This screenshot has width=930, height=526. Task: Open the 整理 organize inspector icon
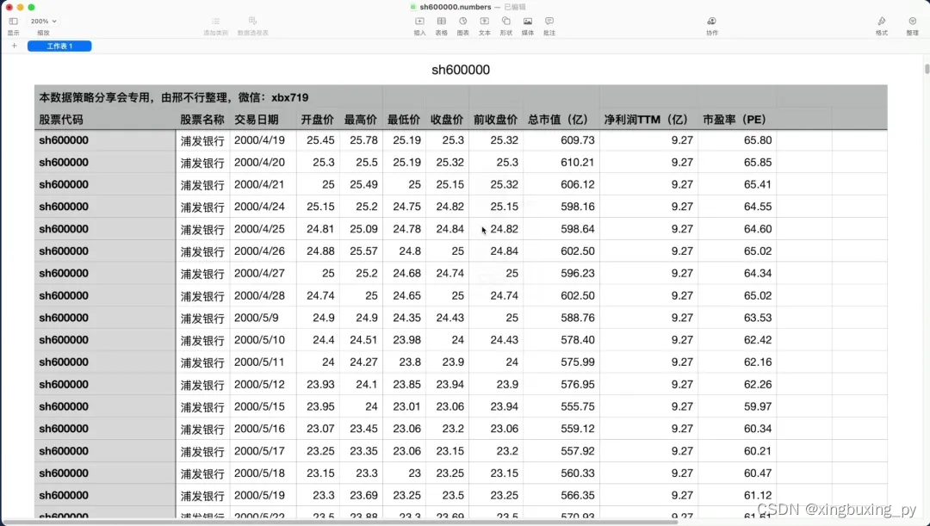[x=912, y=22]
